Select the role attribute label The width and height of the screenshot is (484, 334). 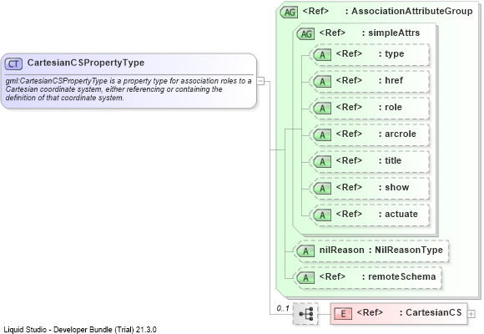point(393,107)
